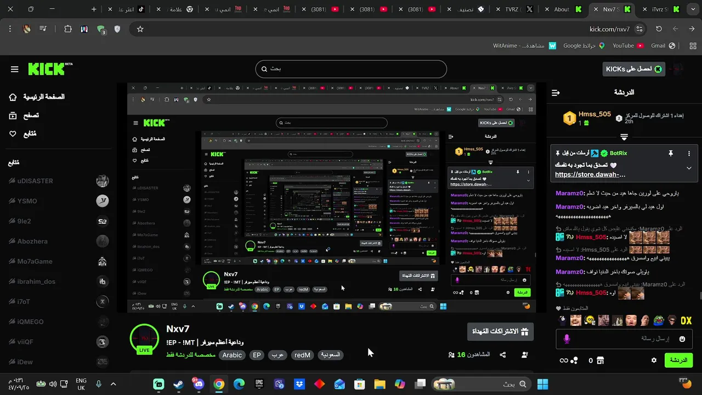Open site information icon in address bar
This screenshot has height=395, width=702.
[639, 29]
